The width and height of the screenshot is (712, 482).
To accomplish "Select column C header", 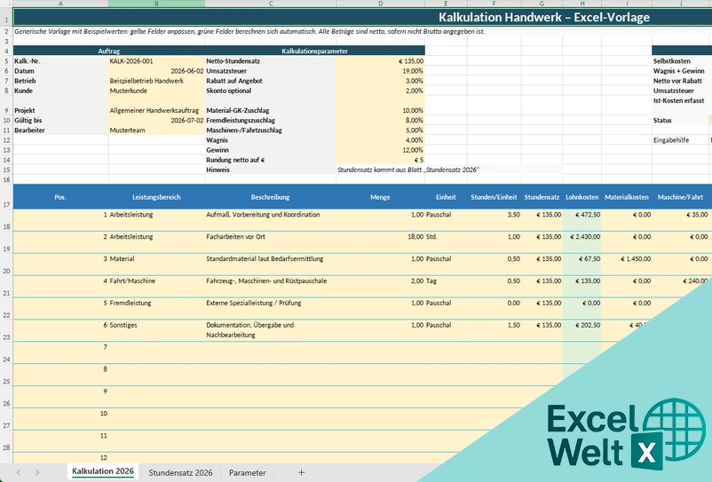I will [271, 4].
